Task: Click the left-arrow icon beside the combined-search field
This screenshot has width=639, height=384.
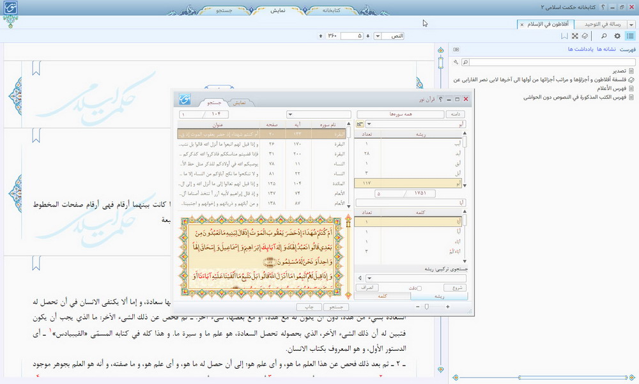Action: 360,278
